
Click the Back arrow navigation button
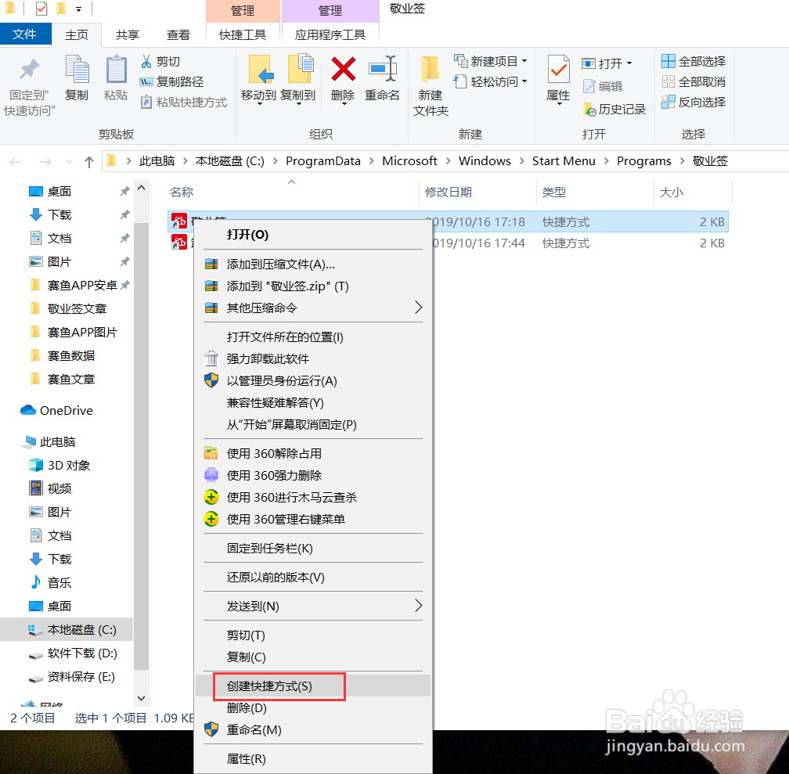(16, 161)
